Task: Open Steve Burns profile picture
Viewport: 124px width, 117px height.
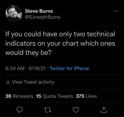Action: coord(14,14)
